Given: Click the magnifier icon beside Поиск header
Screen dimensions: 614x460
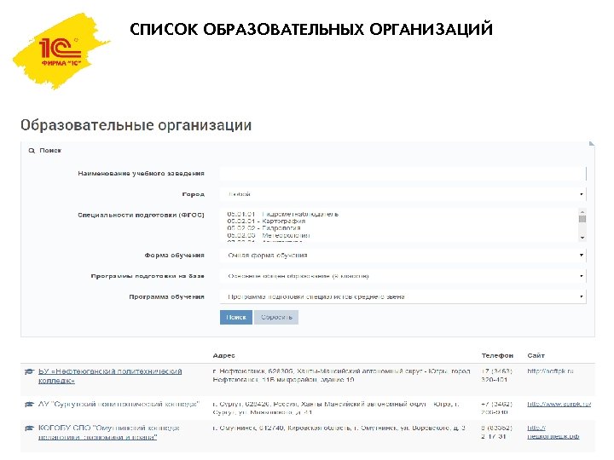Looking at the screenshot, I should pos(32,151).
